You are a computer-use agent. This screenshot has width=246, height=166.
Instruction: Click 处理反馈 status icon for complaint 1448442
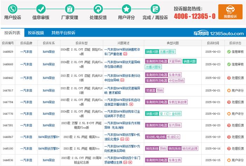click(229, 78)
